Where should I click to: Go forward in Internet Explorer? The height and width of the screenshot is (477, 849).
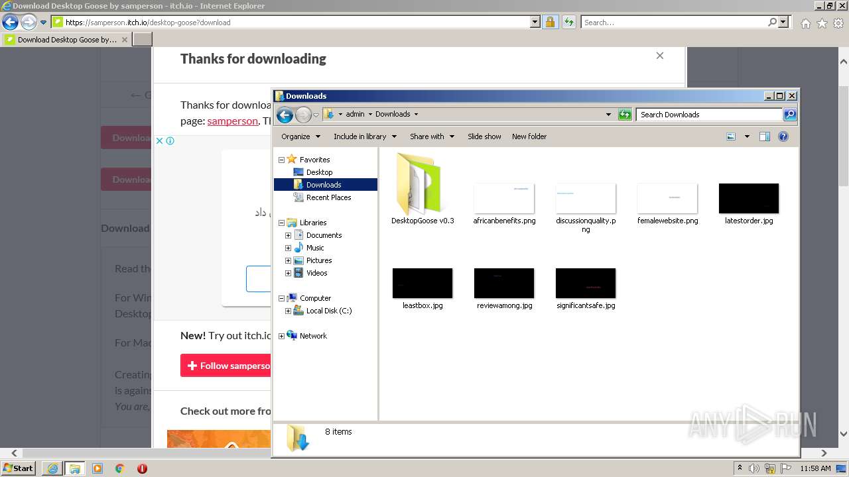[x=29, y=22]
